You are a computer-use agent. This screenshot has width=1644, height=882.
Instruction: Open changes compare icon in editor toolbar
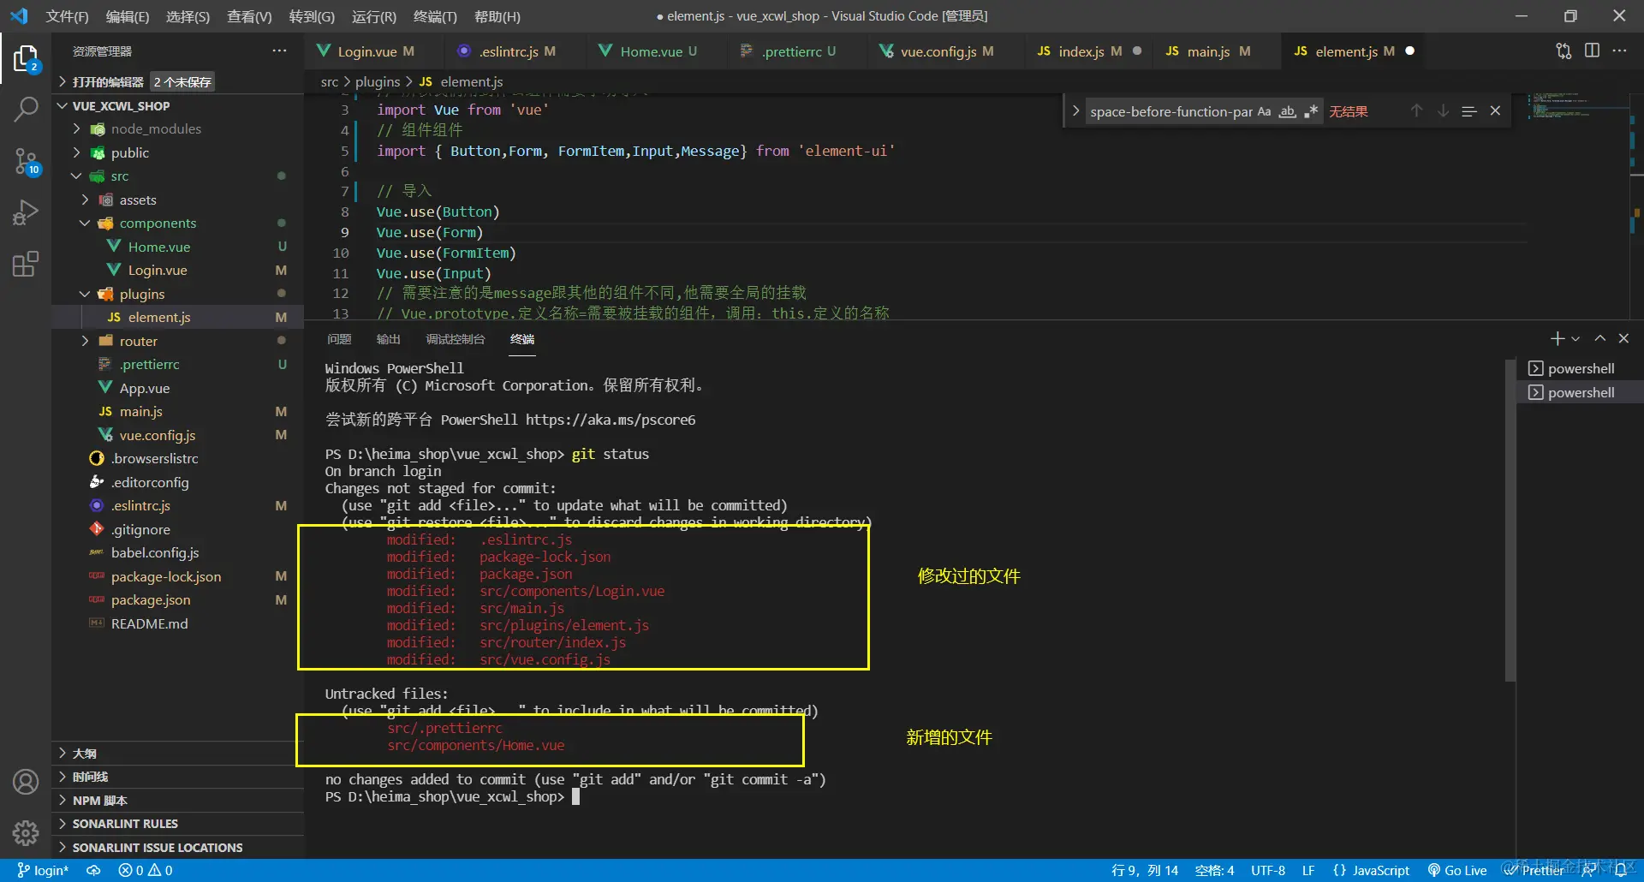pyautogui.click(x=1564, y=51)
